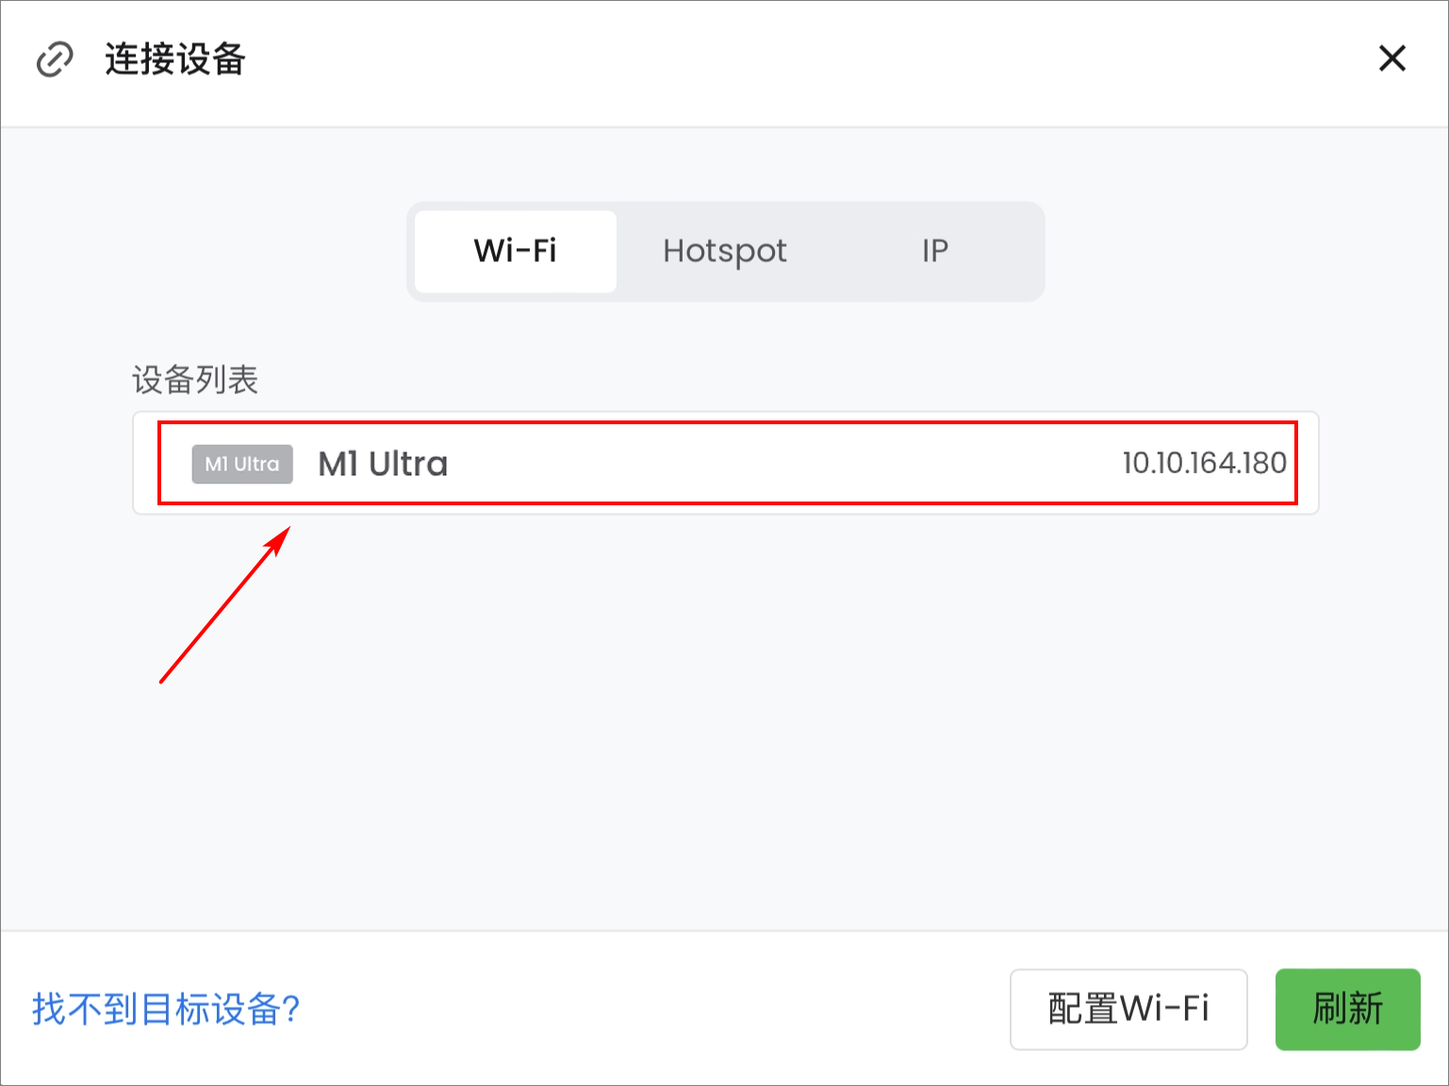Screen dimensions: 1449x1086
Task: Click the 配置Wi-Fi button
Action: click(1128, 1009)
